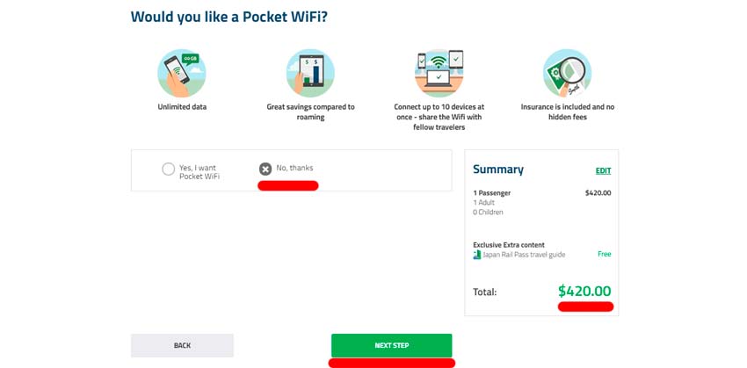Open the Edit link in Summary
Screen dimensions: 747x368
(x=603, y=170)
